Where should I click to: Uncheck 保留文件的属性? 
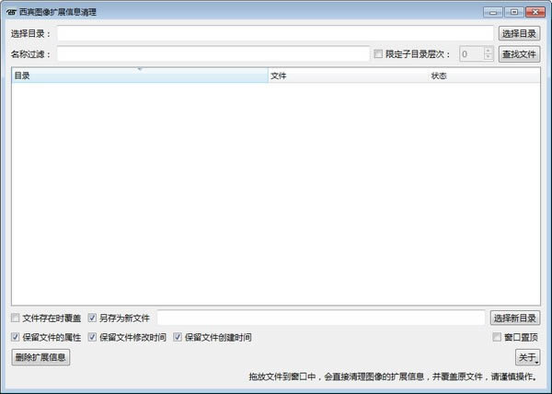click(x=16, y=337)
